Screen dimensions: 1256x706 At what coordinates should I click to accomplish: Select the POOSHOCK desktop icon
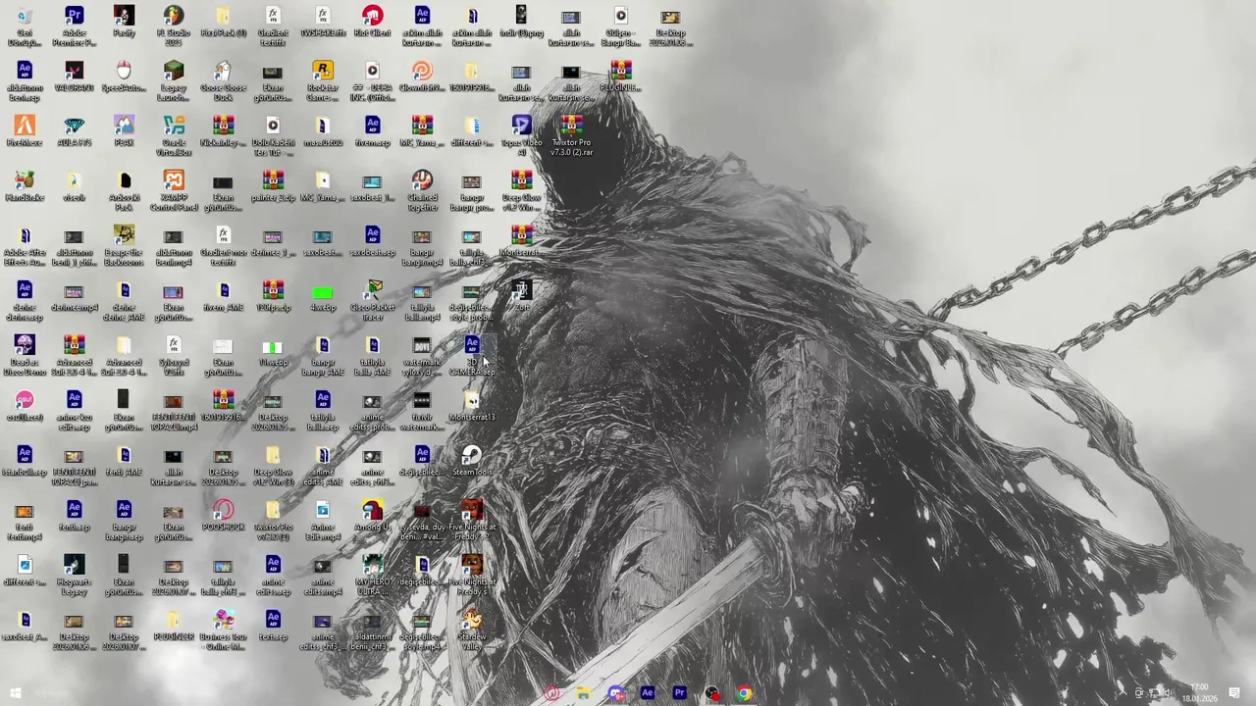coord(223,516)
